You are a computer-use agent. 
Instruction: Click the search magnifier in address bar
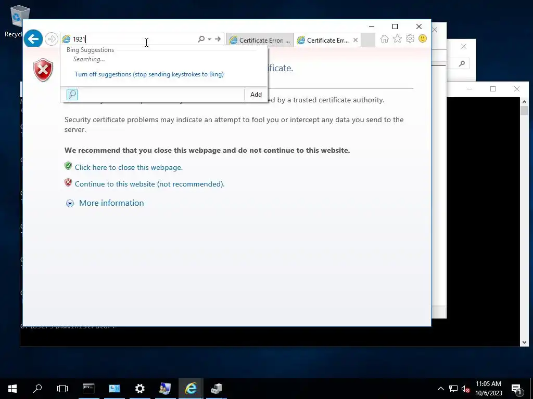tap(201, 39)
